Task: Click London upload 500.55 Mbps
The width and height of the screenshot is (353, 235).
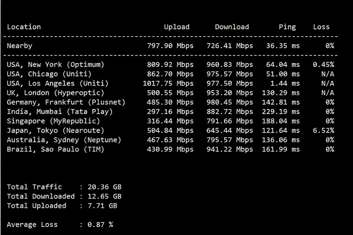Action: click(x=170, y=93)
